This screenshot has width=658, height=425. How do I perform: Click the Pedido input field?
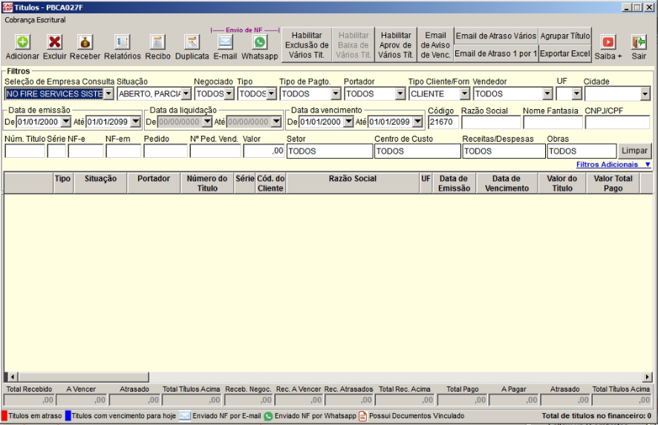click(166, 151)
